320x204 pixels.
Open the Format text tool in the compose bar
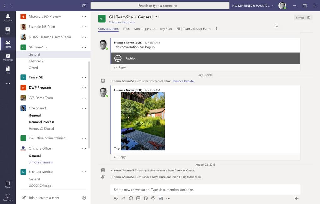click(116, 198)
